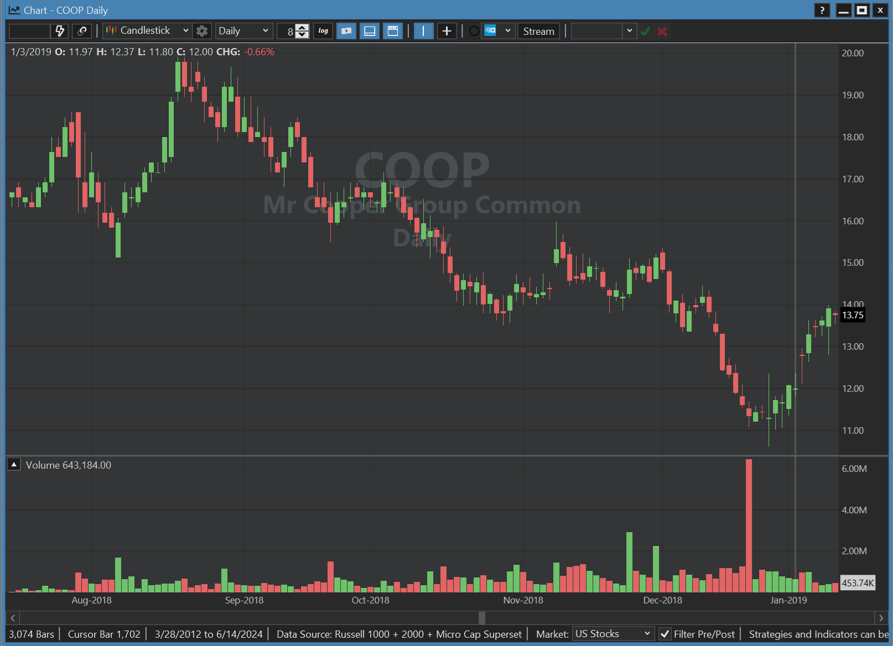Toggle log scale button
Viewport: 893px width, 646px height.
(x=323, y=31)
